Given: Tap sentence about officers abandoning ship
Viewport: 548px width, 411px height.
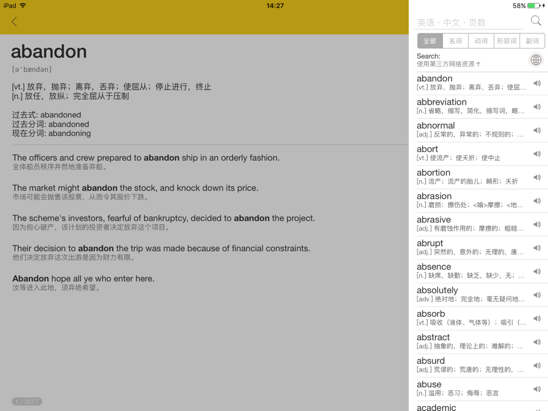Looking at the screenshot, I should (146, 158).
